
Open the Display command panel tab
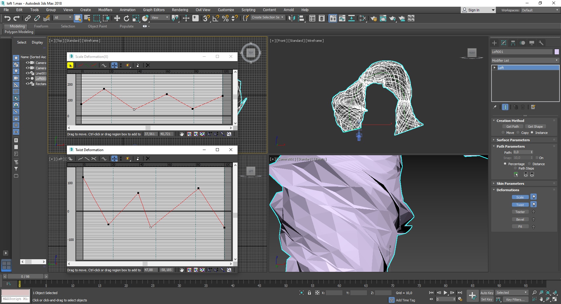click(x=532, y=43)
